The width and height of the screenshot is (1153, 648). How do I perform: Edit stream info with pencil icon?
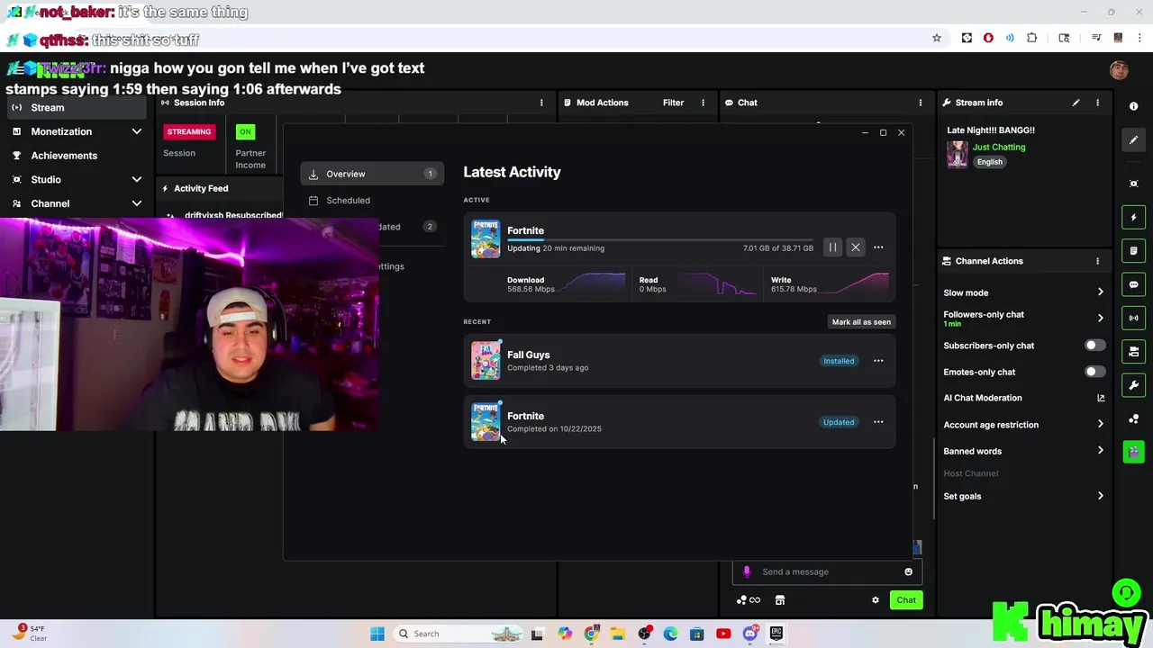(1076, 103)
